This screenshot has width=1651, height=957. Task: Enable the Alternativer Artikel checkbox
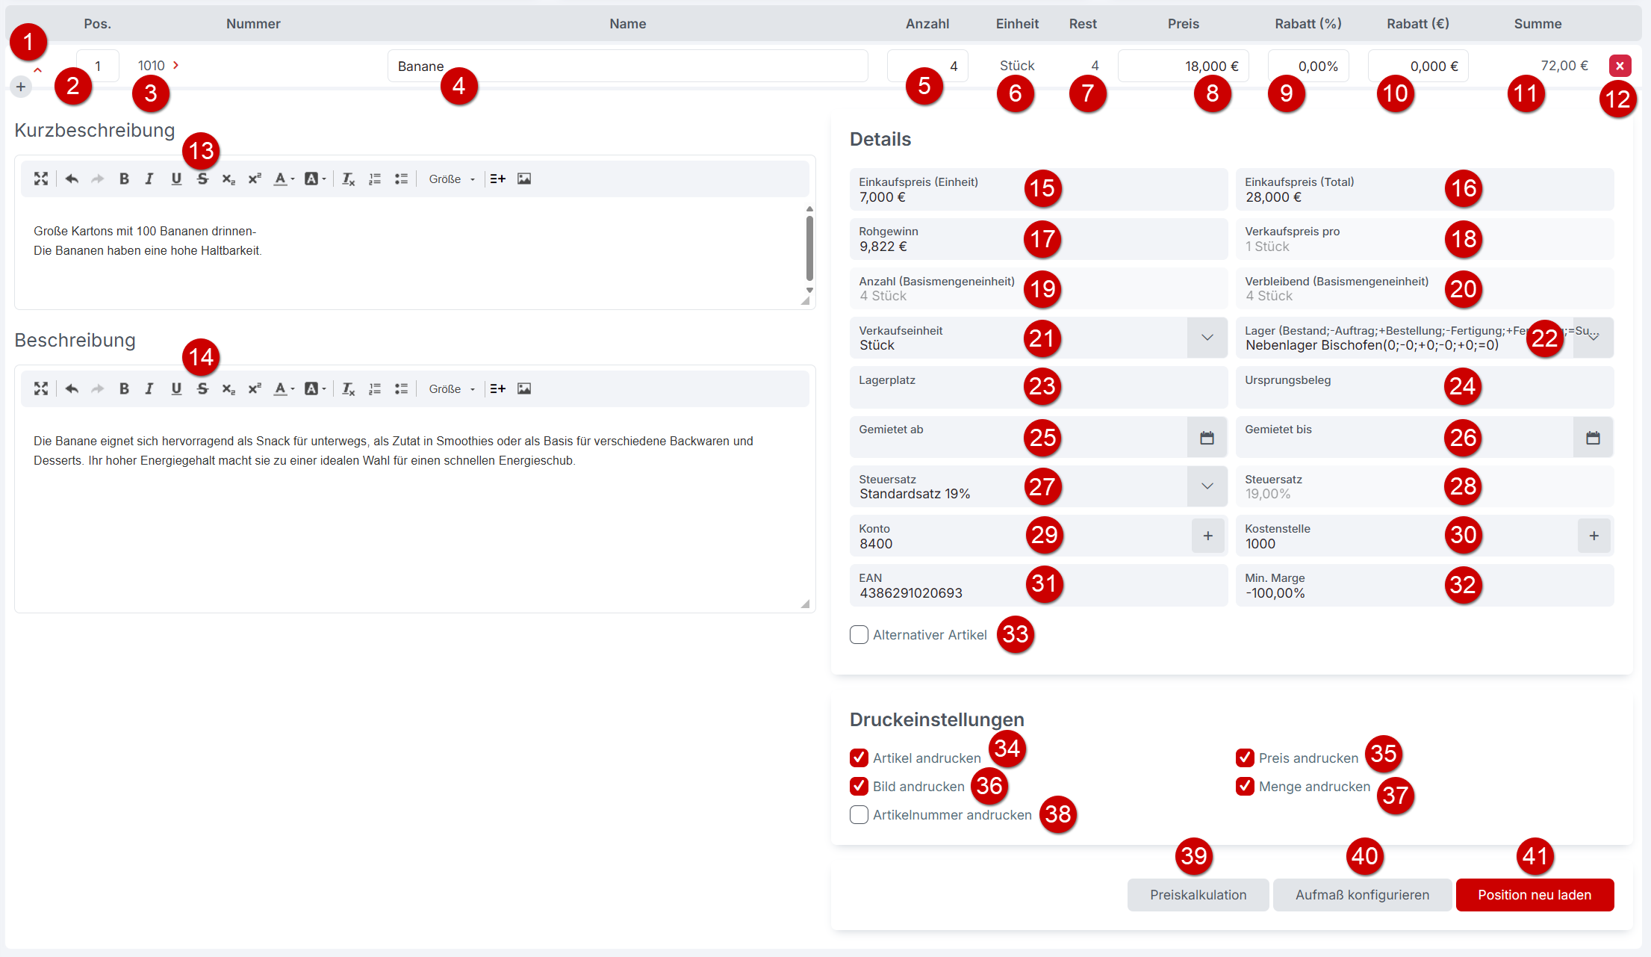pyautogui.click(x=859, y=635)
